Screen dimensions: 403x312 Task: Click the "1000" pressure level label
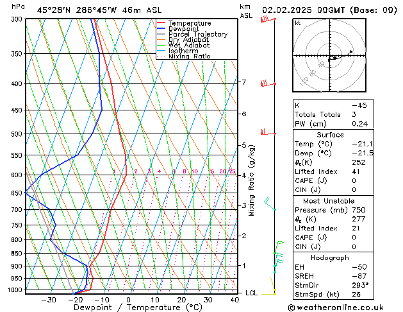[16, 290]
